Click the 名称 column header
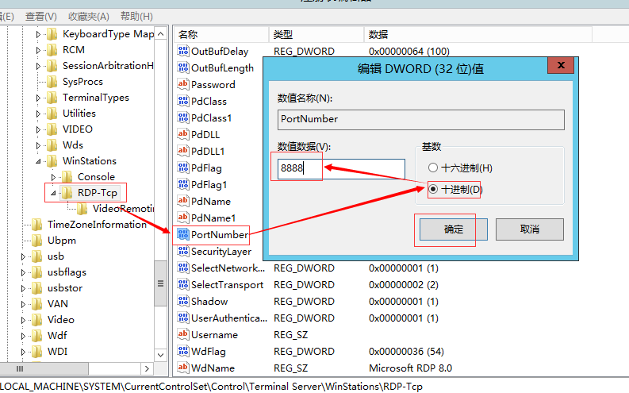 (221, 34)
